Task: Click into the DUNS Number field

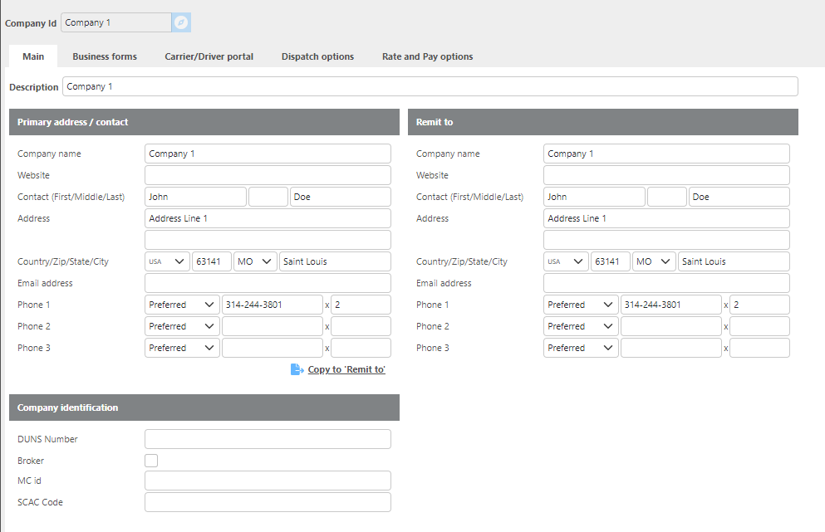Action: point(268,439)
